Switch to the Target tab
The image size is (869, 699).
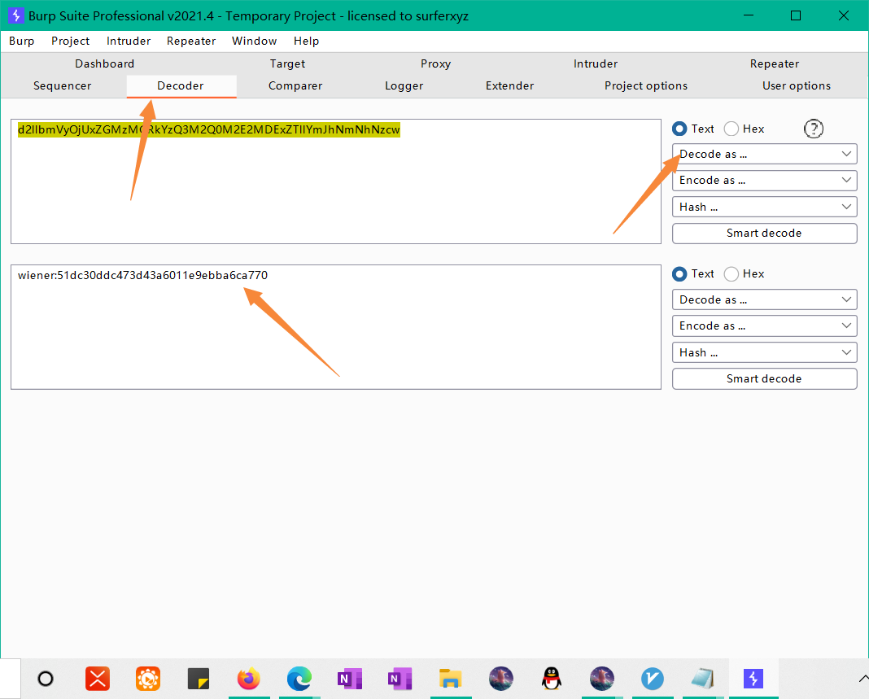pos(288,63)
